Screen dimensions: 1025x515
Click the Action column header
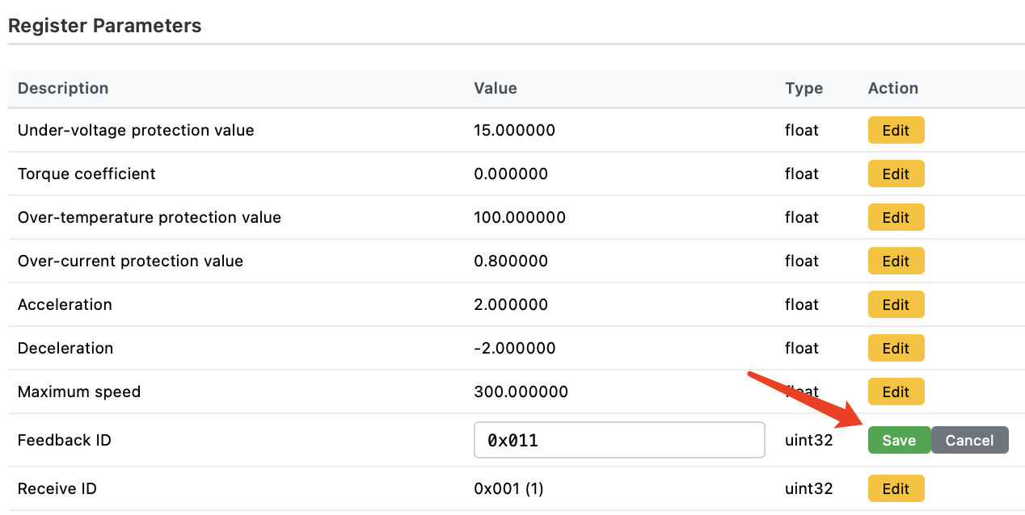click(893, 88)
